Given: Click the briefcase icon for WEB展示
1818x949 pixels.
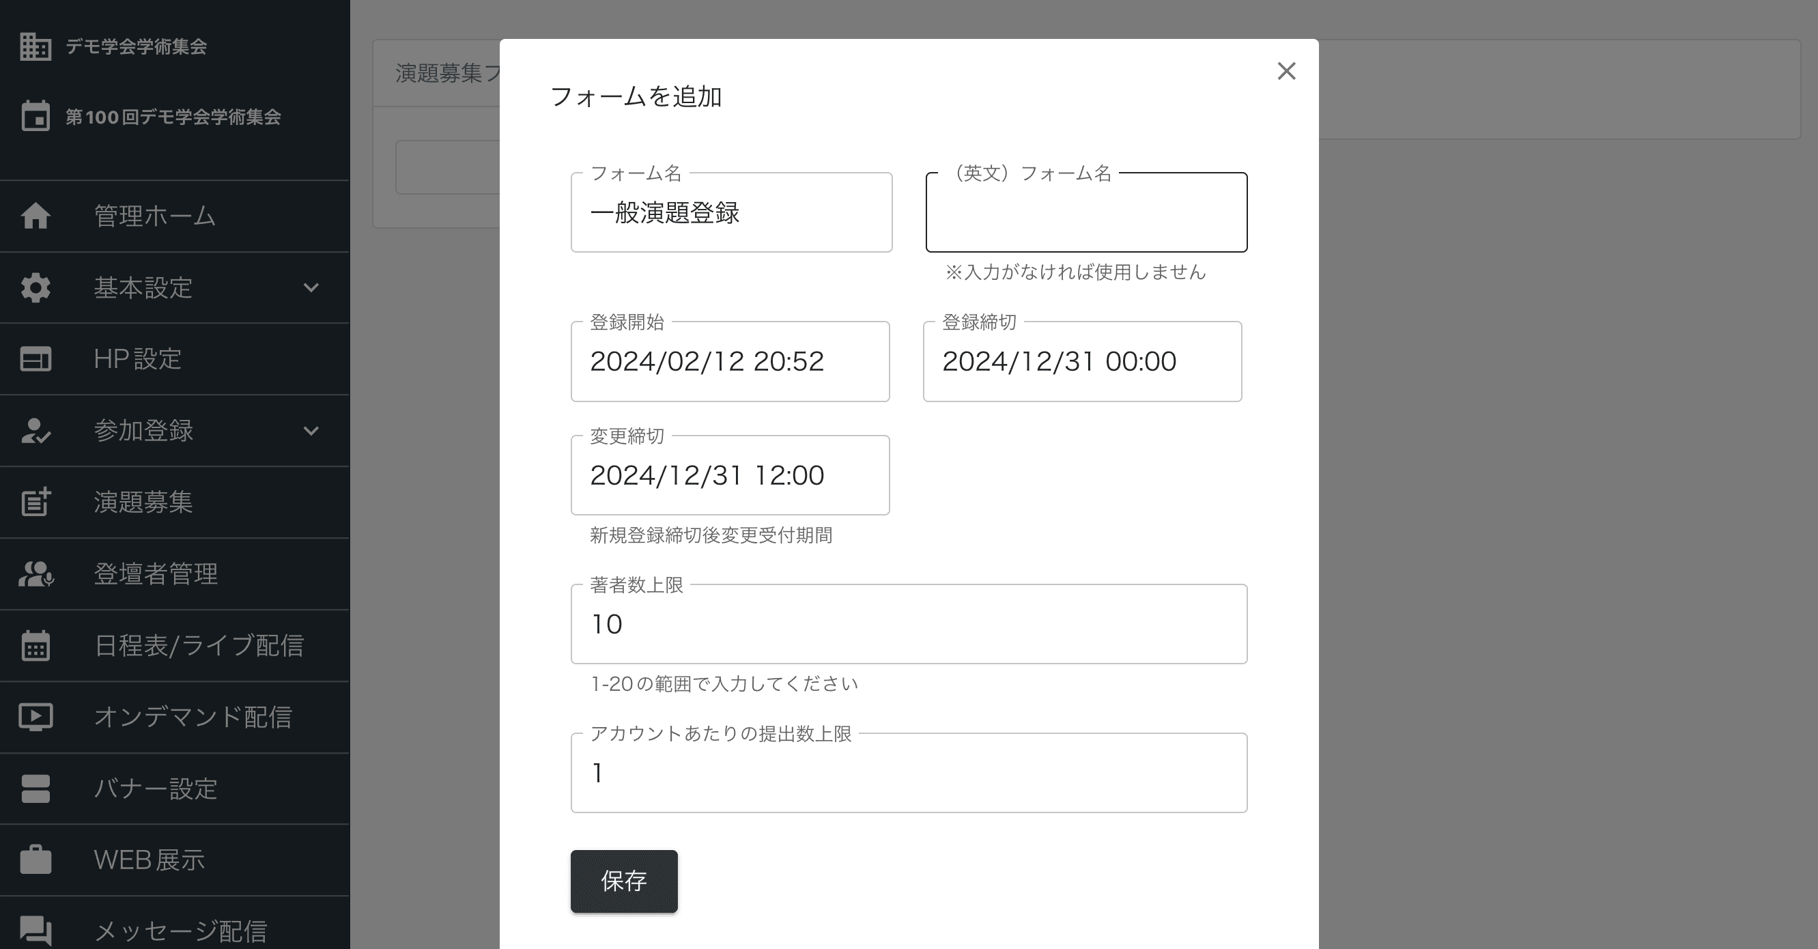Looking at the screenshot, I should point(35,860).
